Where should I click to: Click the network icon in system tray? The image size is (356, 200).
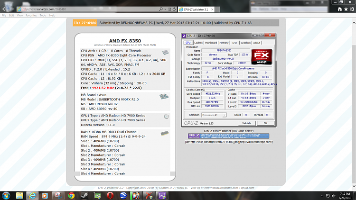[x=328, y=196]
